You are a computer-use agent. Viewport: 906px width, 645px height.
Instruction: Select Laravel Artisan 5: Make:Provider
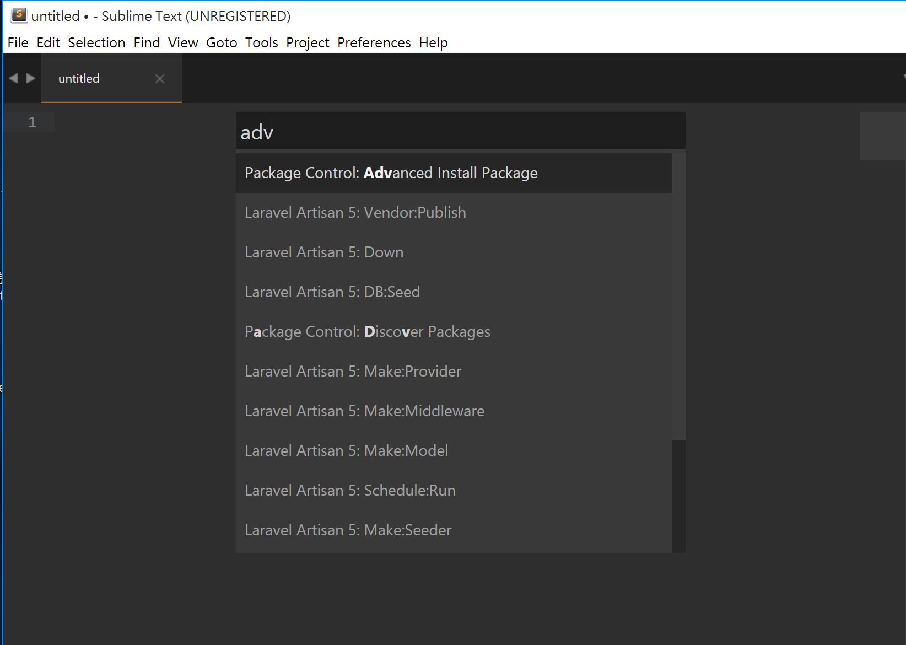tap(454, 372)
